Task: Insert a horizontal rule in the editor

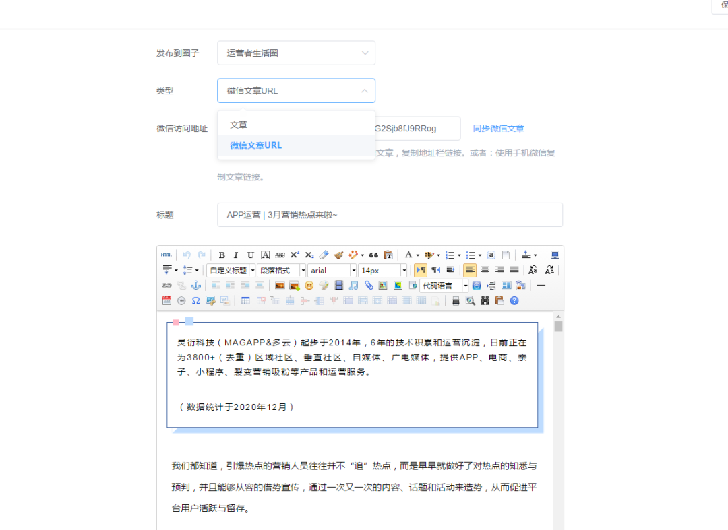Action: pos(541,285)
